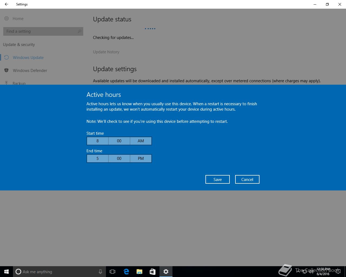The width and height of the screenshot is (346, 277).
Task: Switch the end time PM selector
Action: point(141,159)
